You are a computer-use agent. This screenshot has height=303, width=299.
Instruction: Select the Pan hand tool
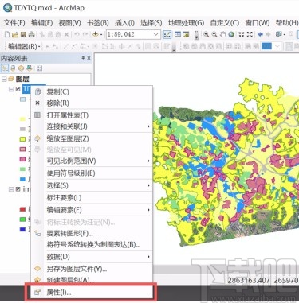[x=222, y=34]
